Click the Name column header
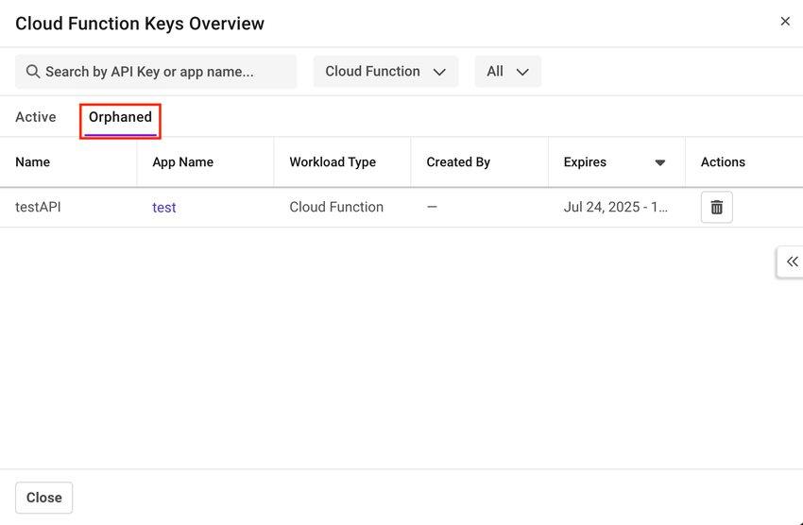Viewport: 803px width, 525px height. coord(33,162)
